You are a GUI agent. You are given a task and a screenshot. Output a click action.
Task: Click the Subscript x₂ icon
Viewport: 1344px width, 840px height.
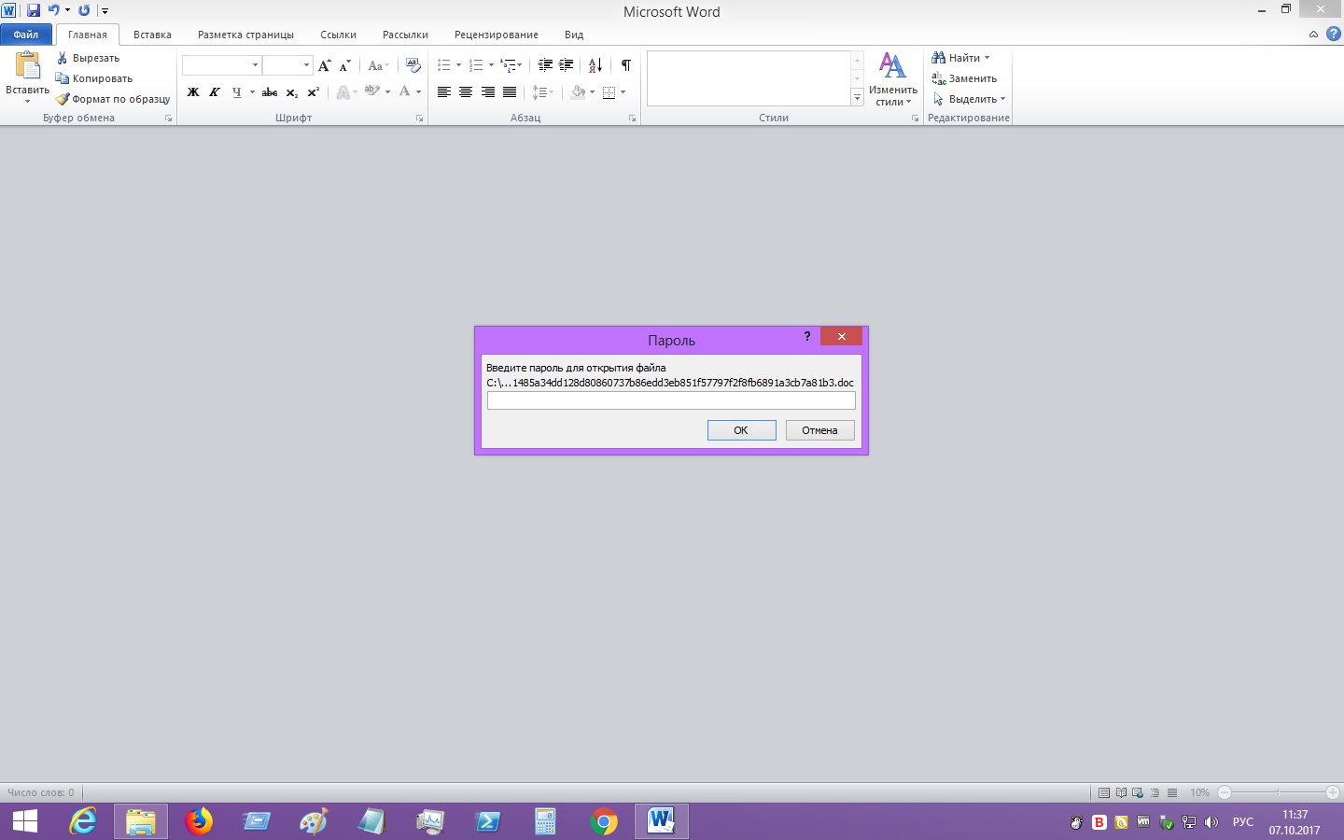coord(292,92)
